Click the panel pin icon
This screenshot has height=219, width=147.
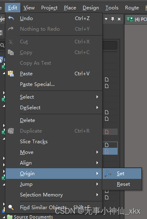tap(112, 19)
